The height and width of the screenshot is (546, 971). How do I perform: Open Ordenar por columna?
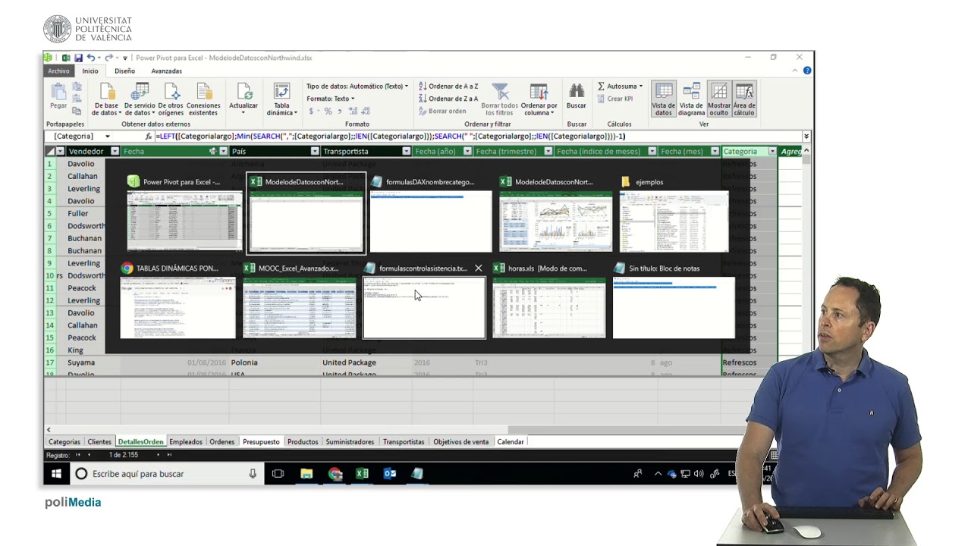539,99
